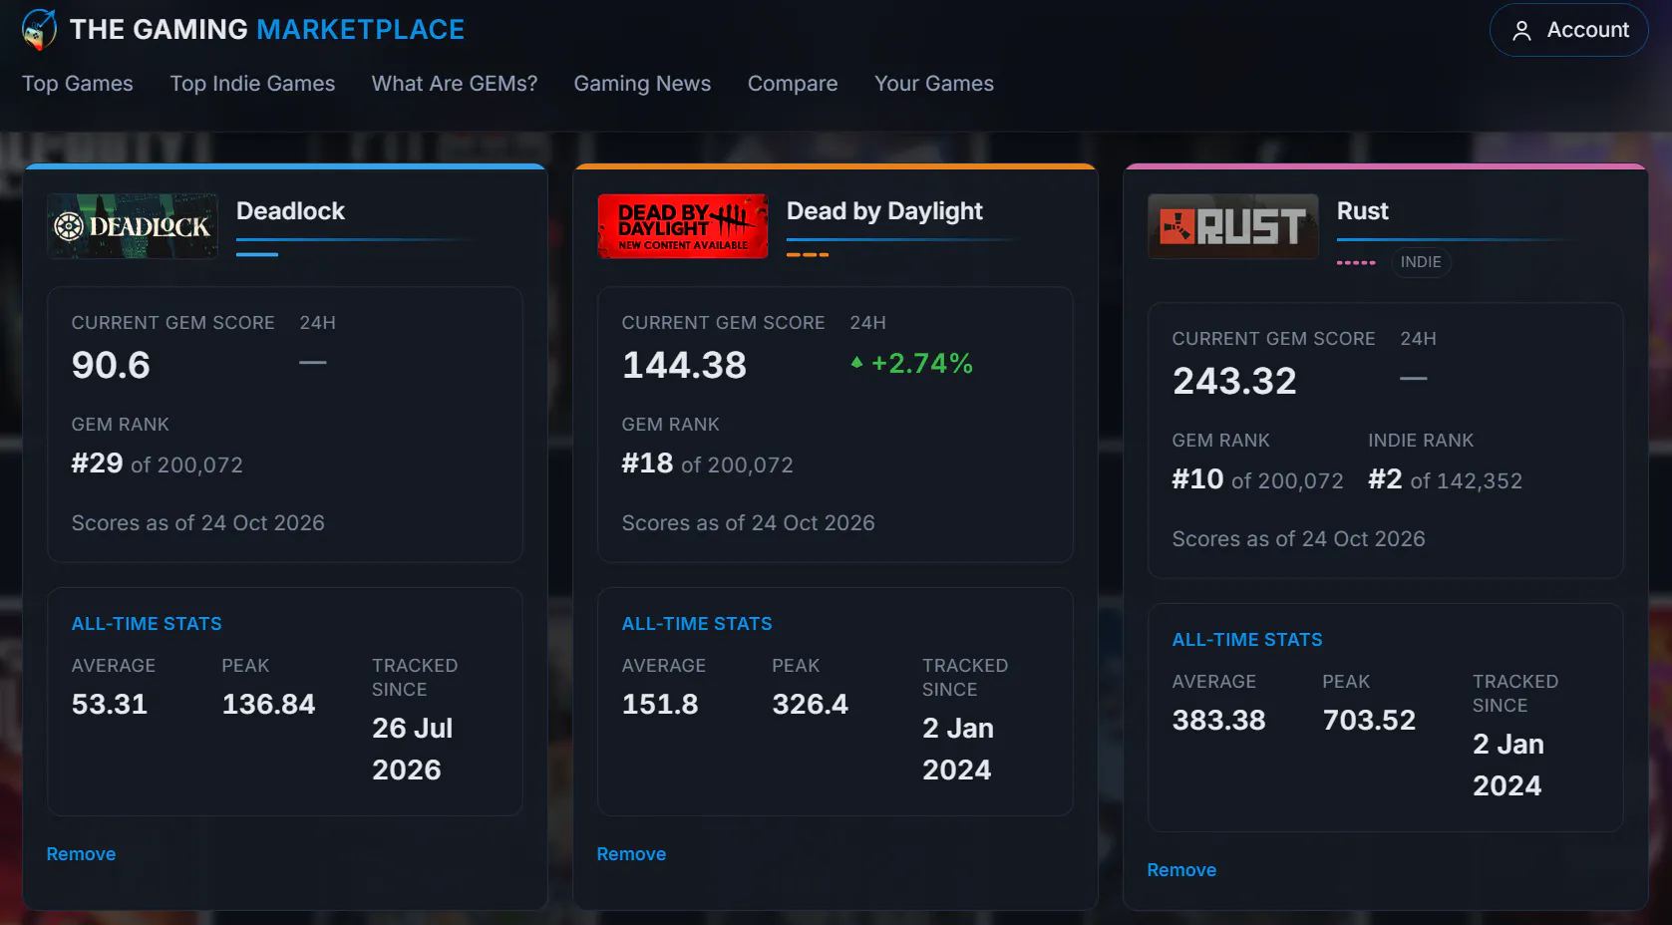
Task: Click Rust's peak value 703.52
Action: (x=1369, y=721)
